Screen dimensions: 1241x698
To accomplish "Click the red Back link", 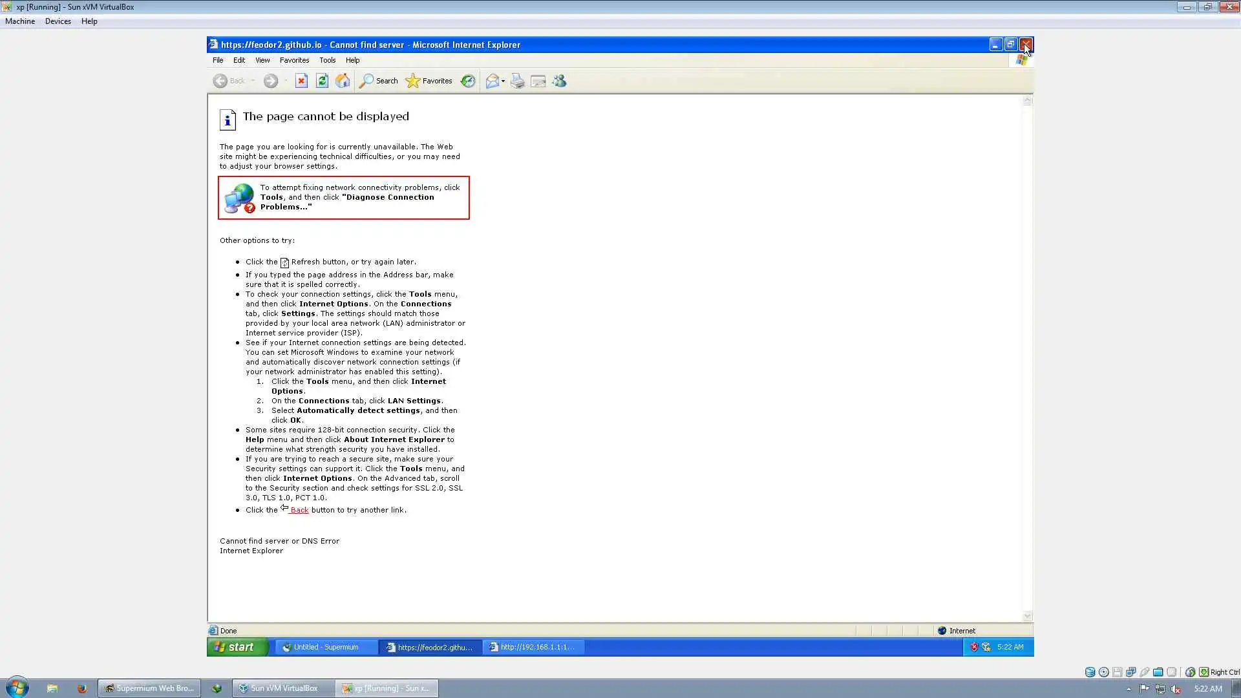I will 299,510.
